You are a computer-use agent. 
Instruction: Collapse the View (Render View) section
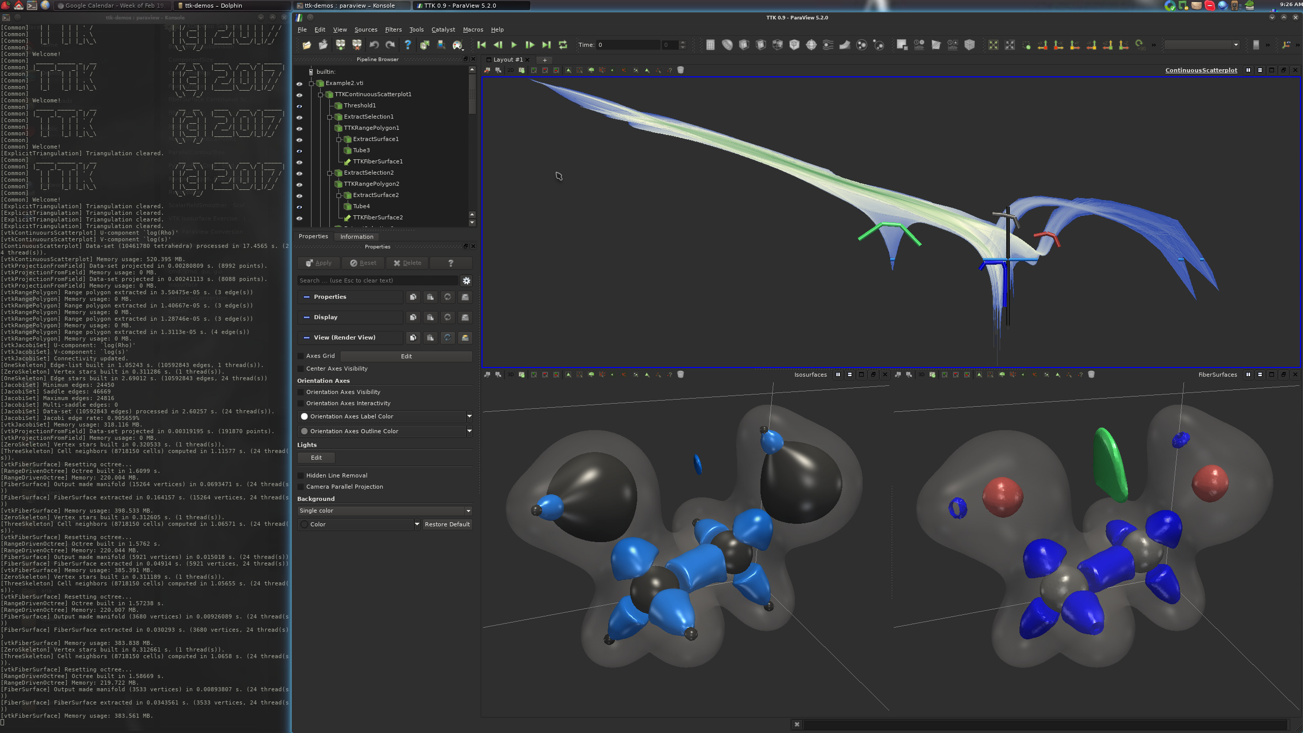tap(306, 337)
